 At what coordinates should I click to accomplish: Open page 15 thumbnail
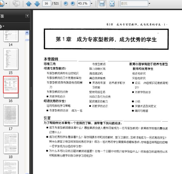click(11, 59)
